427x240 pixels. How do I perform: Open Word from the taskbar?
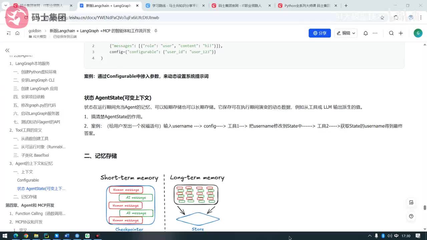click(67, 236)
